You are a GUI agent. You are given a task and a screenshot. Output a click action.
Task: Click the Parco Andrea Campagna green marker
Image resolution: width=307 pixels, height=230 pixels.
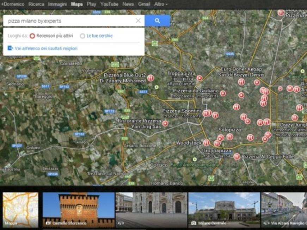tap(195, 160)
